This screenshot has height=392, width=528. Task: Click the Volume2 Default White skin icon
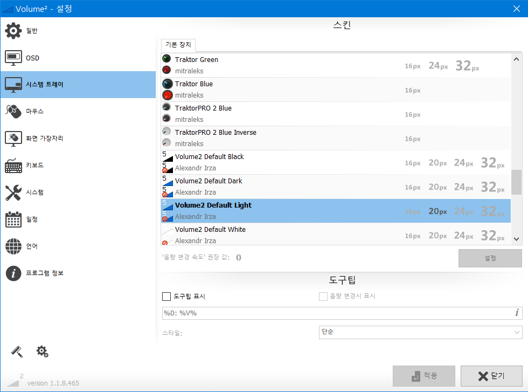click(x=168, y=235)
